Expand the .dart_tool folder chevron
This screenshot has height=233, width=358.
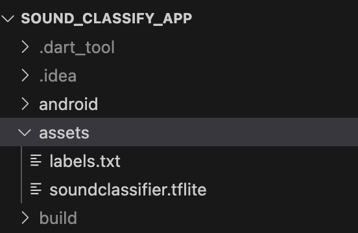pos(25,47)
